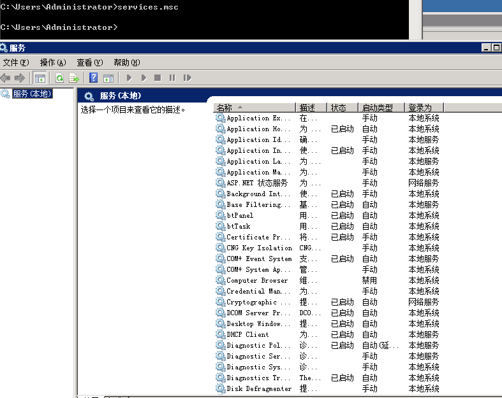Click the Forward arrow toolbar icon
The width and height of the screenshot is (502, 398).
coord(20,78)
